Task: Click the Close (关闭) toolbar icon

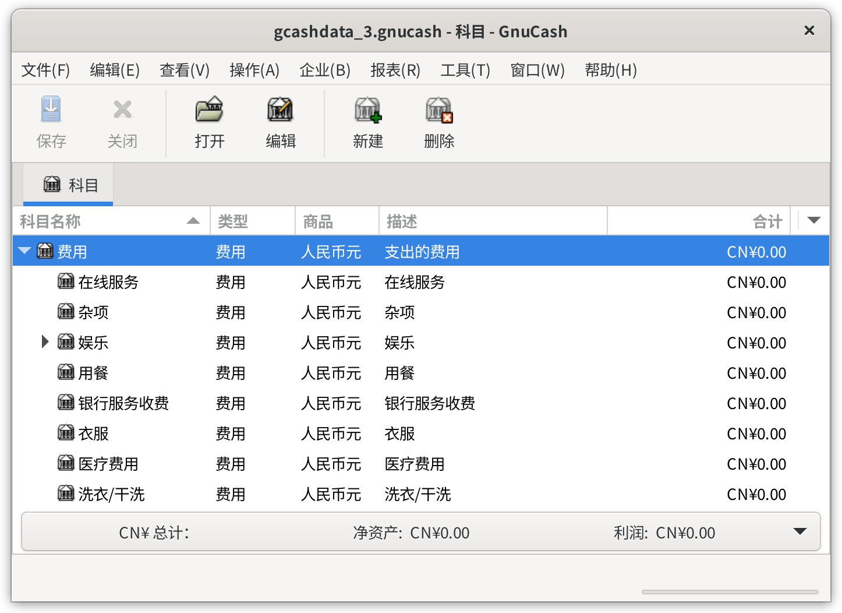Action: (122, 110)
